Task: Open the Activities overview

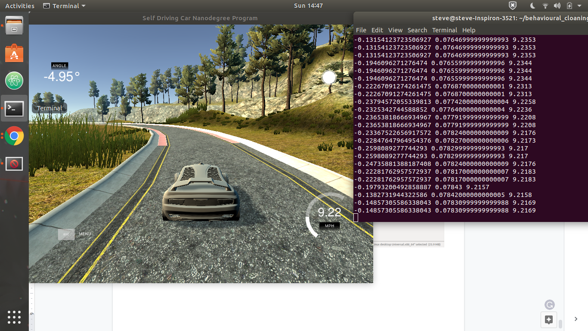Action: point(20,6)
